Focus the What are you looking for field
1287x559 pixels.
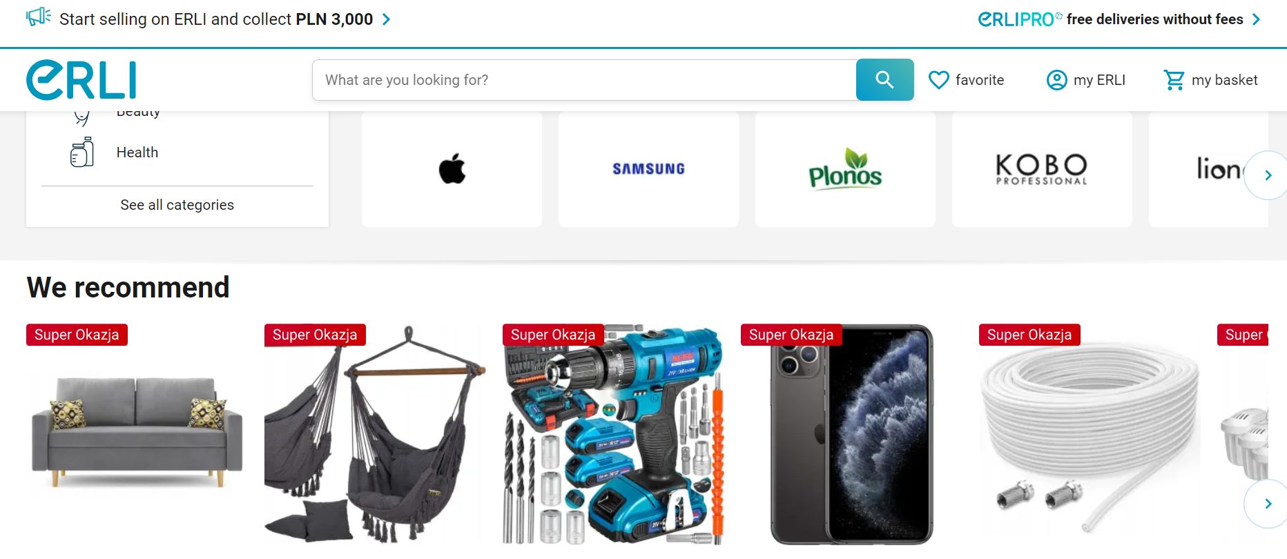tap(584, 80)
